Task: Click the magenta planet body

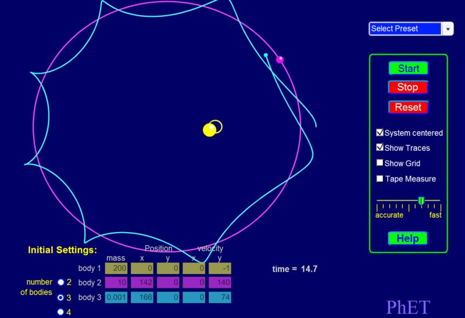Action: coord(280,60)
